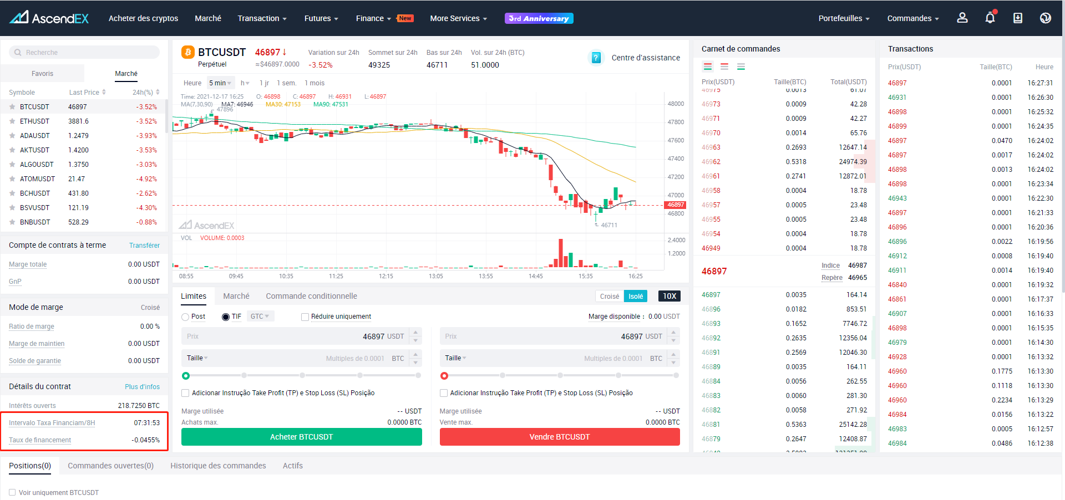Switch to the Favoris tab
The width and height of the screenshot is (1065, 500).
[43, 74]
